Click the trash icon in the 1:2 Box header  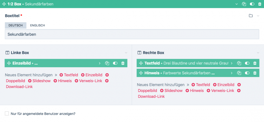pos(260,4)
